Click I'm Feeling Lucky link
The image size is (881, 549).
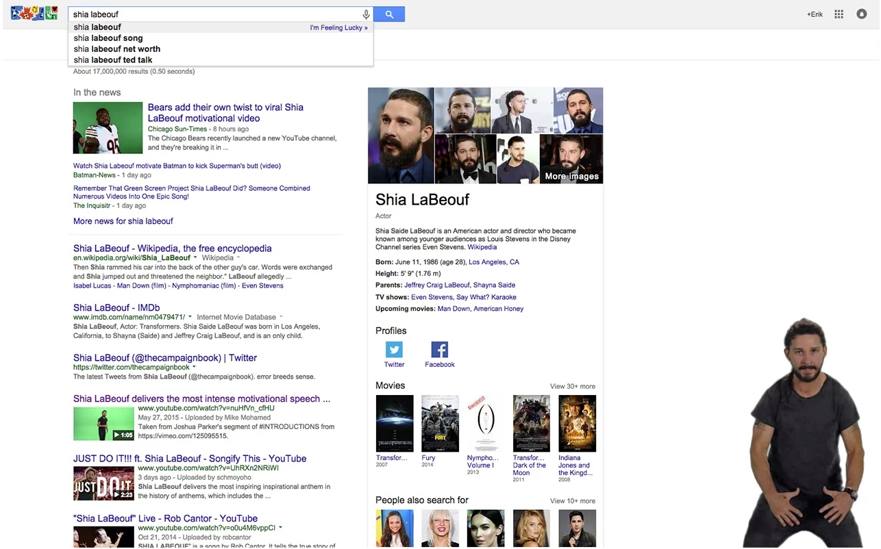pos(338,28)
